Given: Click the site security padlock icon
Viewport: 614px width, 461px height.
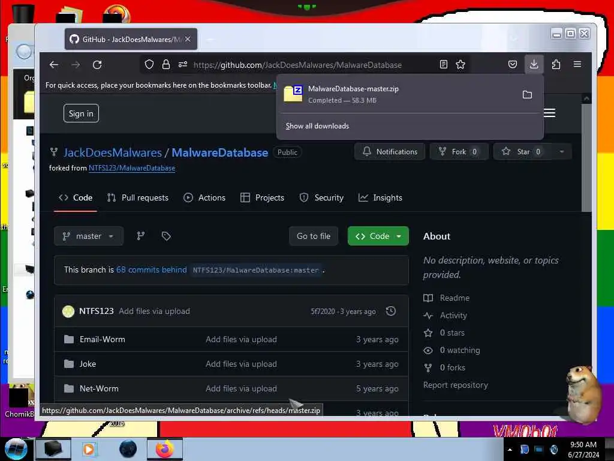Looking at the screenshot, I should point(166,64).
